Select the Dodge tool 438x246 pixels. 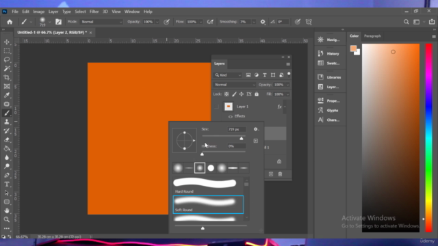pyautogui.click(x=7, y=167)
